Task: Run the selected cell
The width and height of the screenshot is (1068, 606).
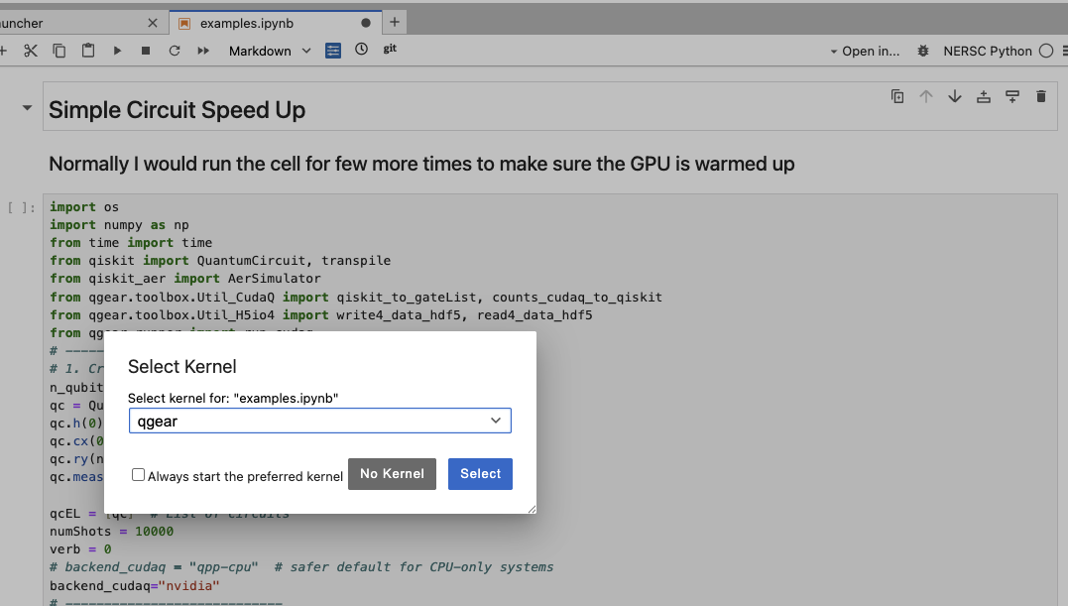Action: point(117,51)
